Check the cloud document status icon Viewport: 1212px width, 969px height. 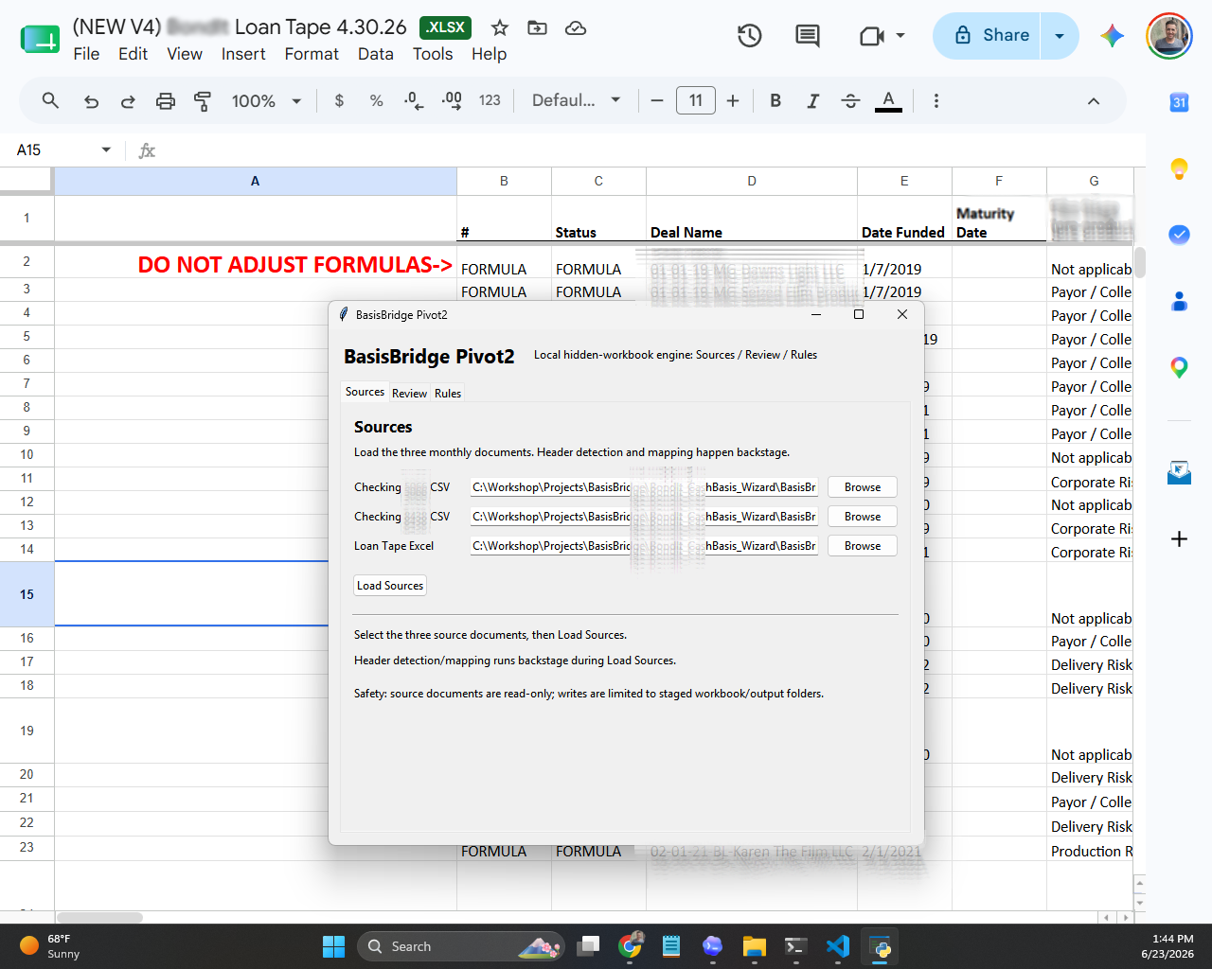(576, 27)
